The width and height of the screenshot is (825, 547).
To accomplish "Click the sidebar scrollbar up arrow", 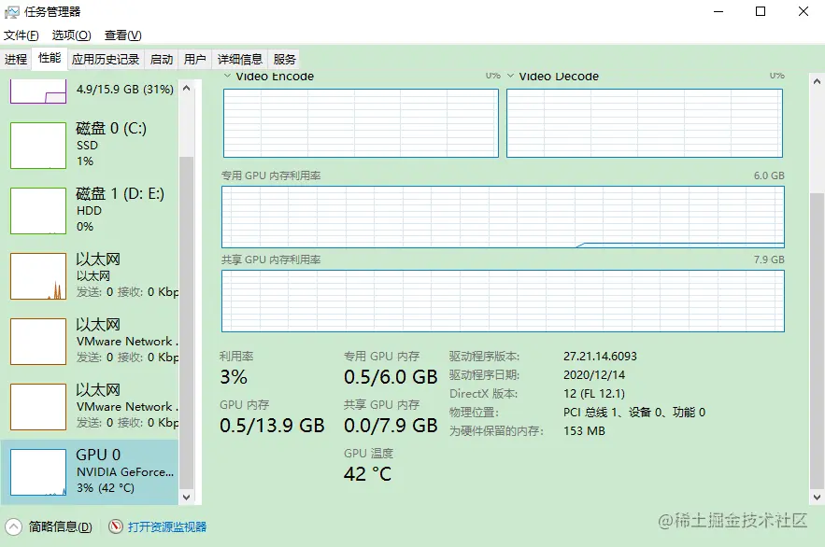I will click(x=186, y=89).
